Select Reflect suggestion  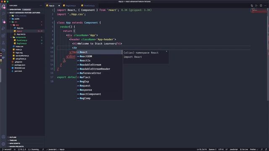point(100,77)
